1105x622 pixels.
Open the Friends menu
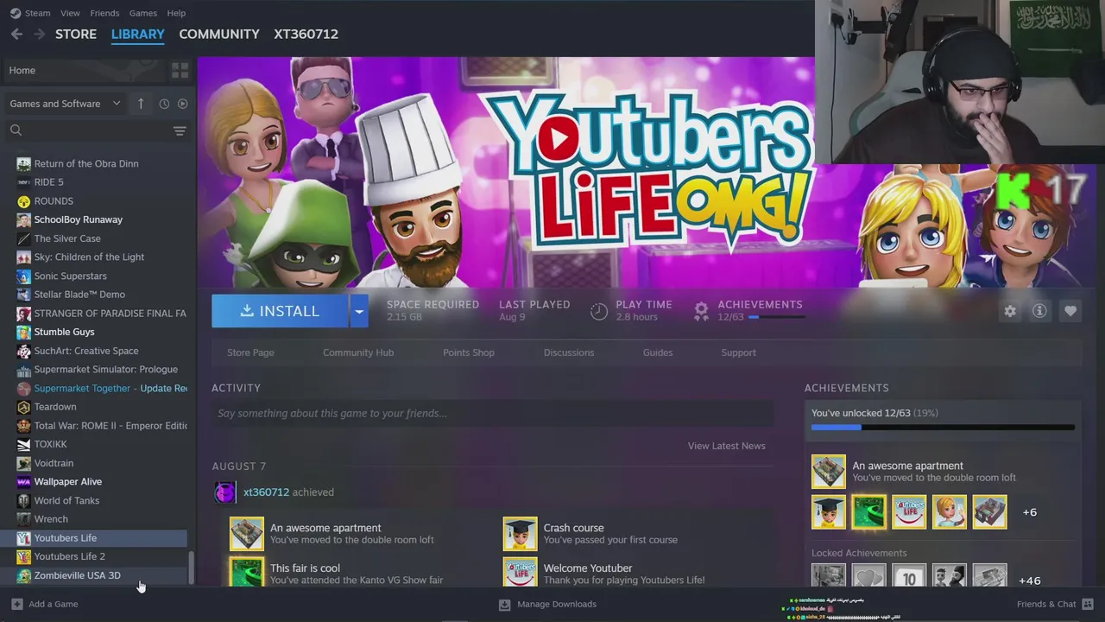(x=104, y=13)
